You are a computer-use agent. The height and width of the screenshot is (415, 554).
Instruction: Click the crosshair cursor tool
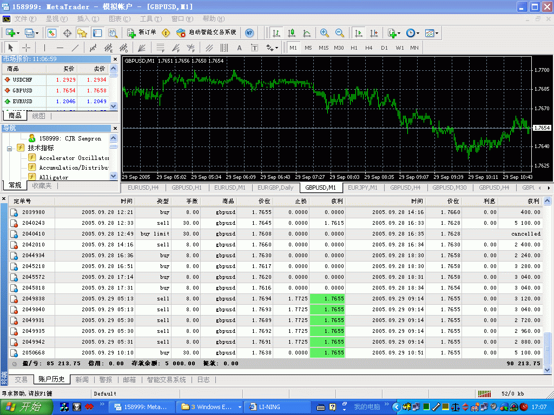coord(26,48)
